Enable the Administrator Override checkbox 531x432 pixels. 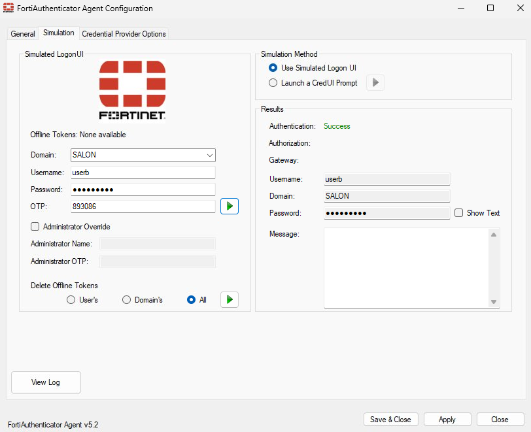coord(35,227)
